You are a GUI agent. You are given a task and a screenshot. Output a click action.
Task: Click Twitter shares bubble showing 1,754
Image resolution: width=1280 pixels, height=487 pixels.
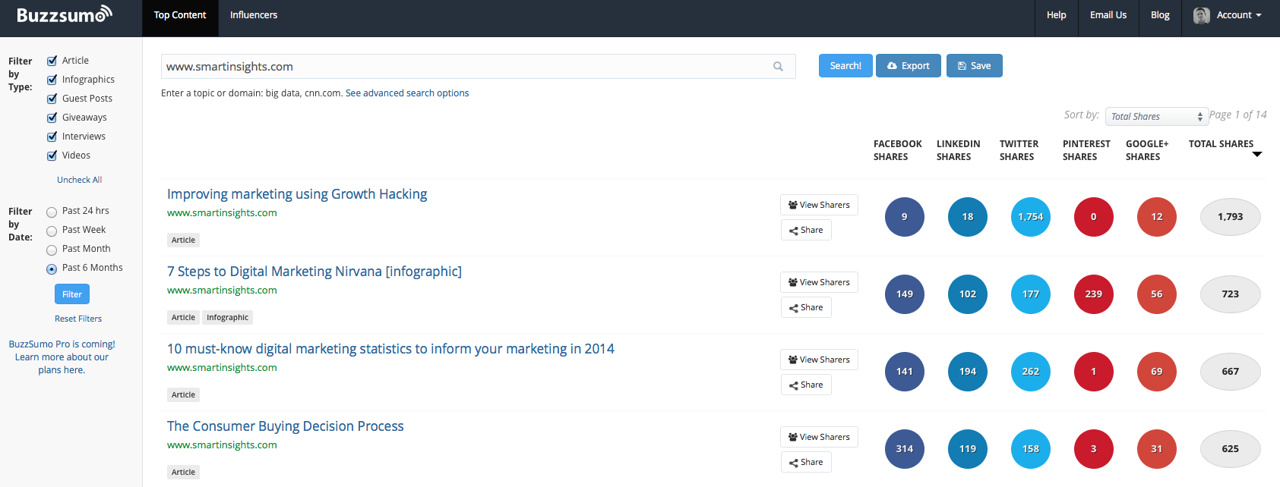[x=1031, y=217]
